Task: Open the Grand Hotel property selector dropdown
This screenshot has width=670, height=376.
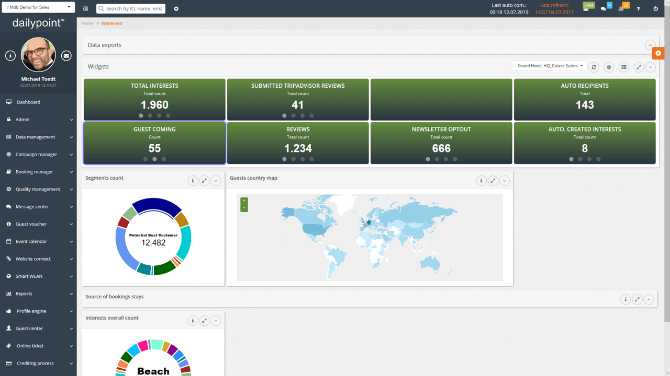Action: tap(549, 65)
